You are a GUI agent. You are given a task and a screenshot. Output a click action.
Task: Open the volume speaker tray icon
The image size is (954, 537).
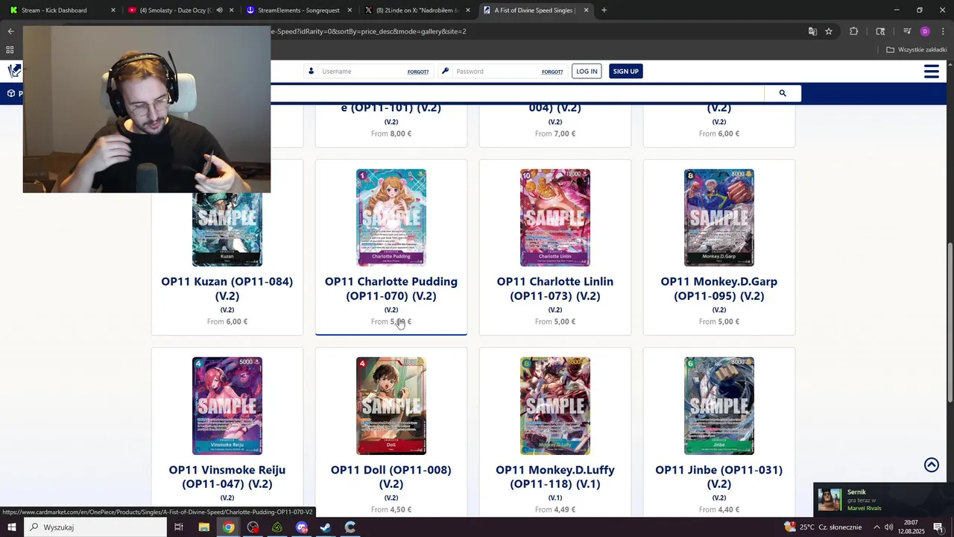coord(888,527)
